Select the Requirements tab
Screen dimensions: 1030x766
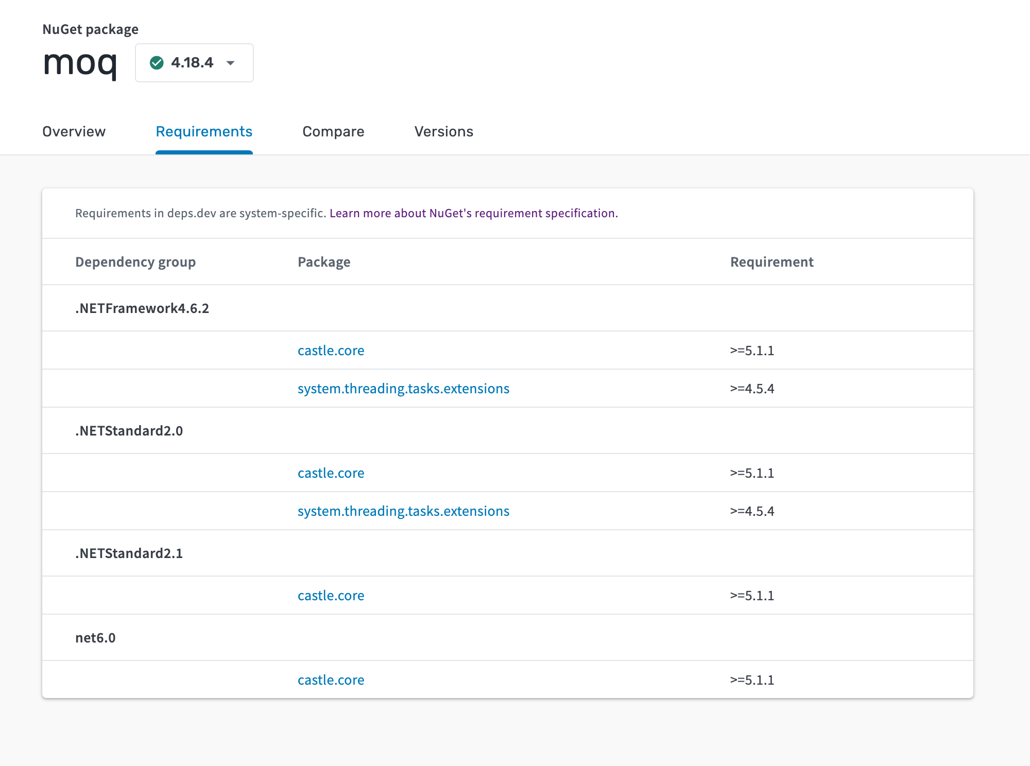point(204,132)
